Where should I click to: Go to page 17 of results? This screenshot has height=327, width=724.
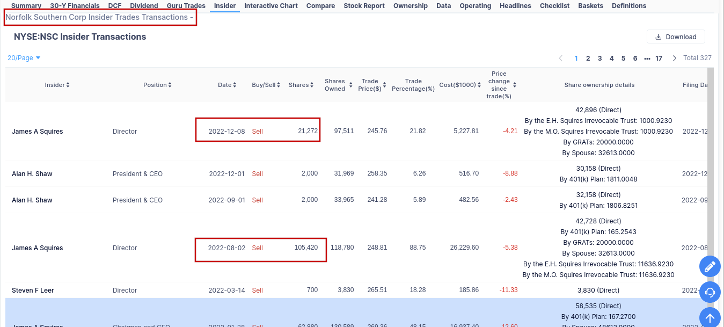659,58
